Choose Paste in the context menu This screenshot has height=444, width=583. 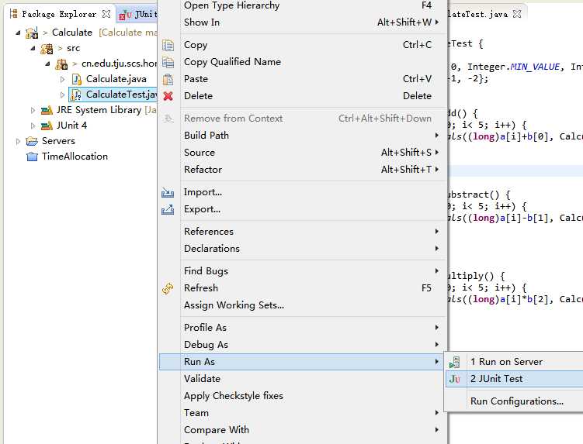coord(303,79)
